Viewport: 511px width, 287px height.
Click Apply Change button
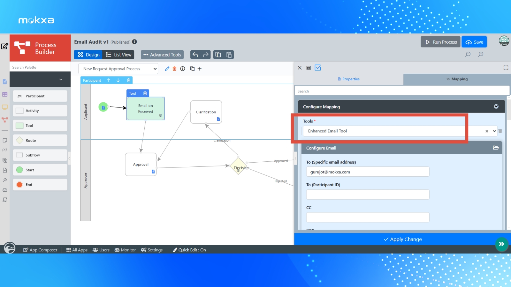(x=402, y=239)
